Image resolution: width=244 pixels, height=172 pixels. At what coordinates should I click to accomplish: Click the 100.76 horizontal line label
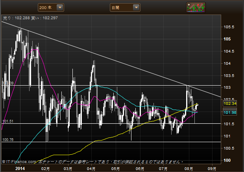pos(8,139)
